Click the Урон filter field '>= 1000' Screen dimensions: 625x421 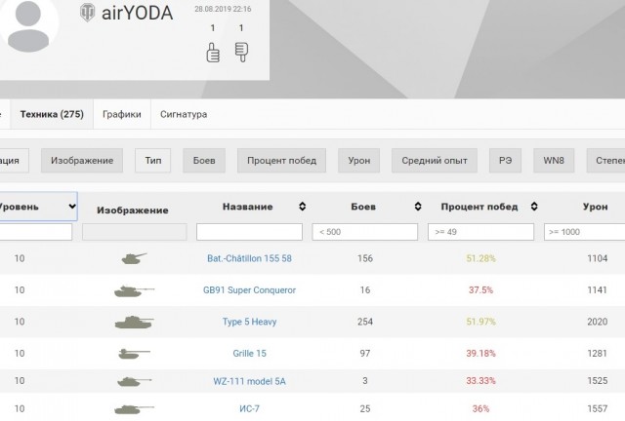tap(584, 232)
